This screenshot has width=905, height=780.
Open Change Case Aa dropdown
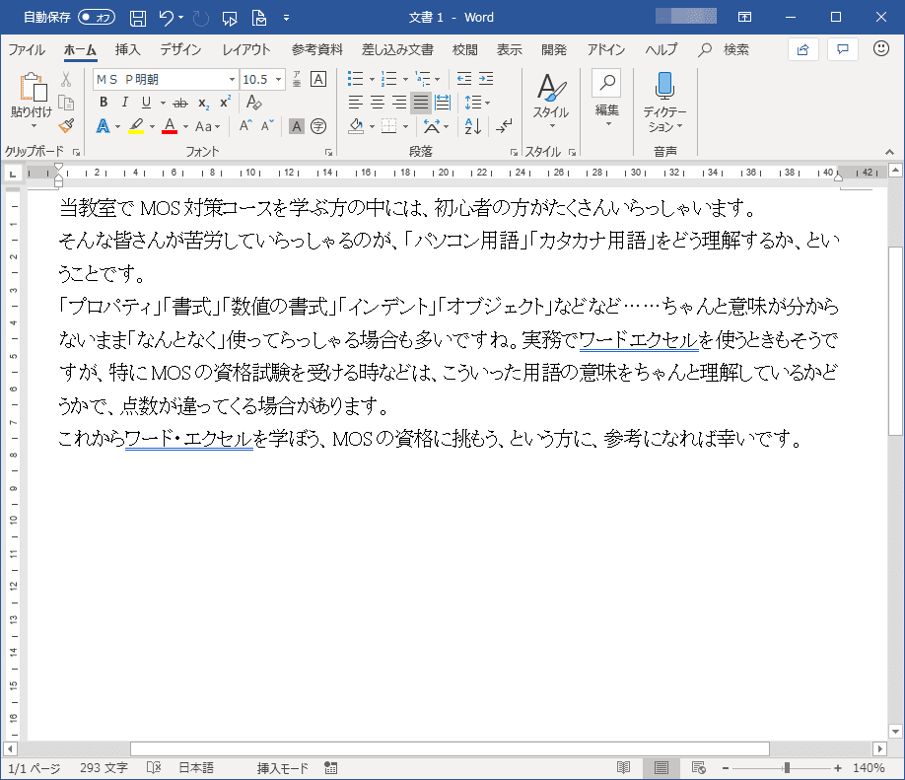coord(207,126)
